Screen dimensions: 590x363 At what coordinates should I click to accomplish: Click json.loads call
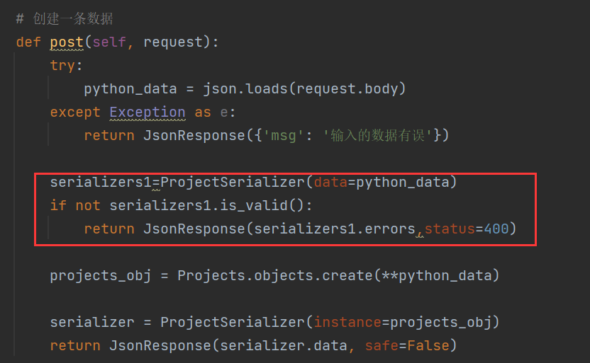coord(245,89)
